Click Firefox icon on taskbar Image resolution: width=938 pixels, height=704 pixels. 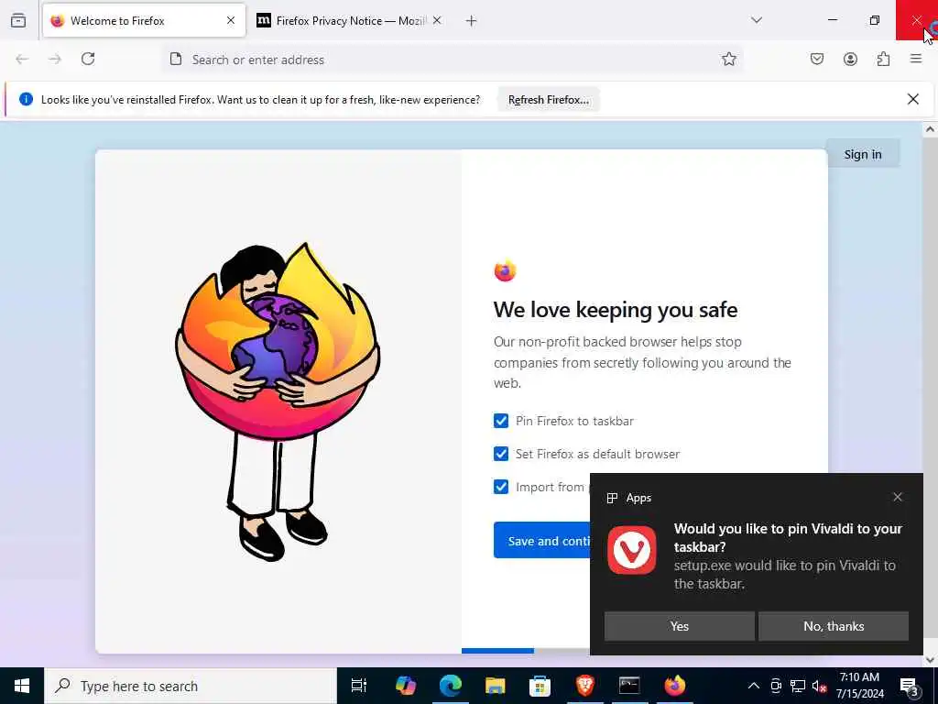(x=675, y=686)
